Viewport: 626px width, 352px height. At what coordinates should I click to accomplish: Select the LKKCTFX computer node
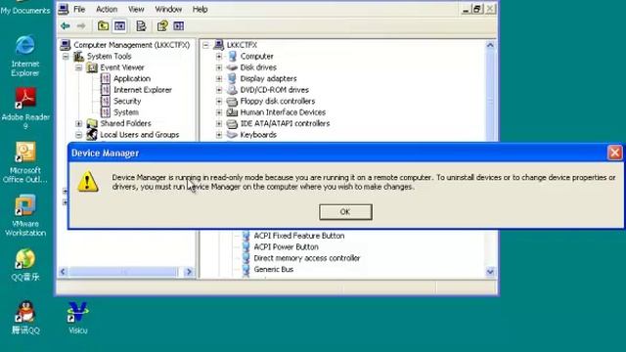tap(242, 45)
